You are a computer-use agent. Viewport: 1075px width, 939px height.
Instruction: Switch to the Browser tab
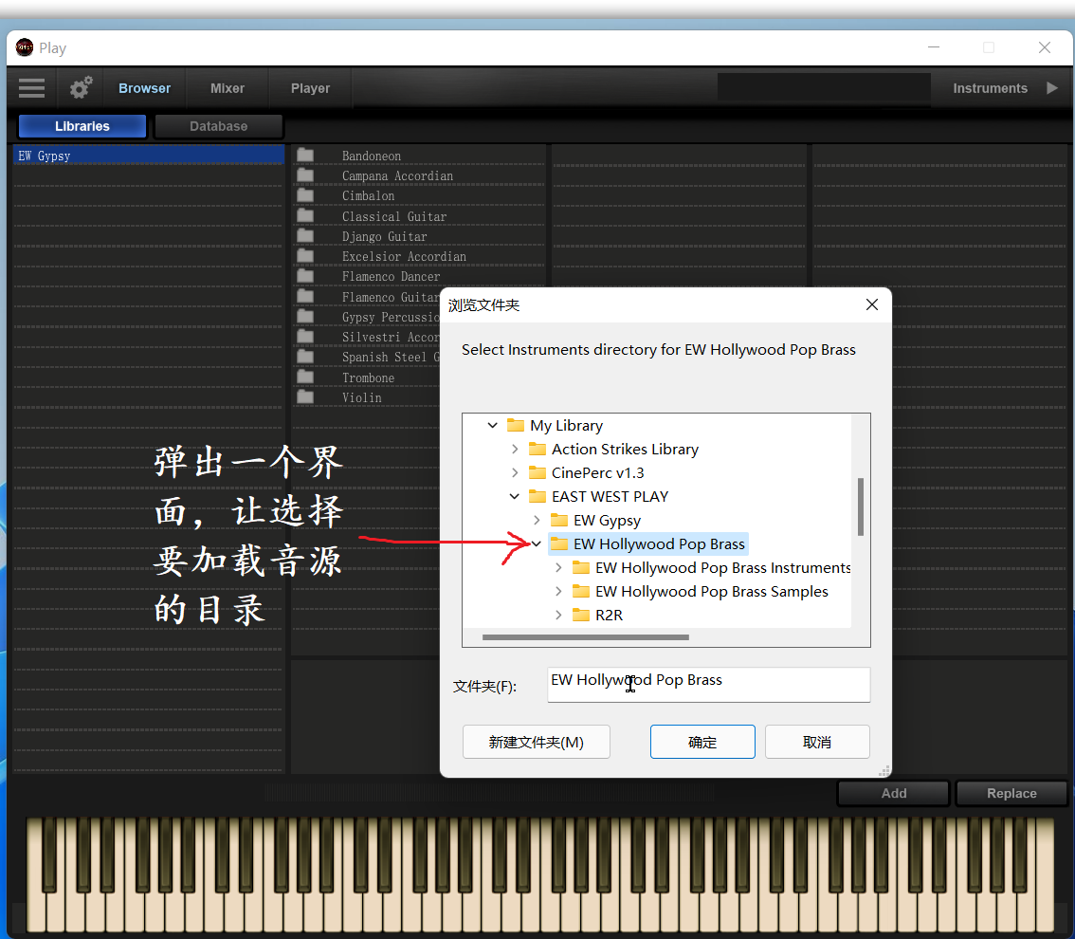click(144, 88)
